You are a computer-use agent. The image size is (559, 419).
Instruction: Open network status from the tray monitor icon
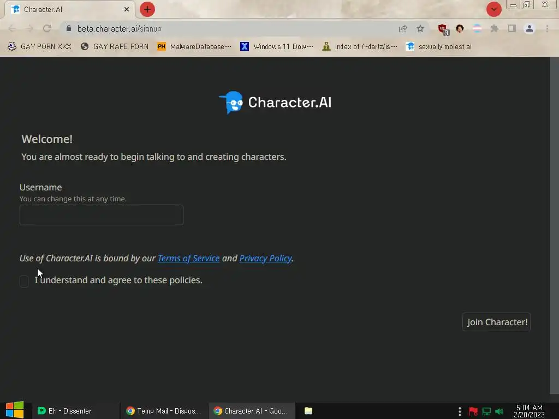point(486,411)
